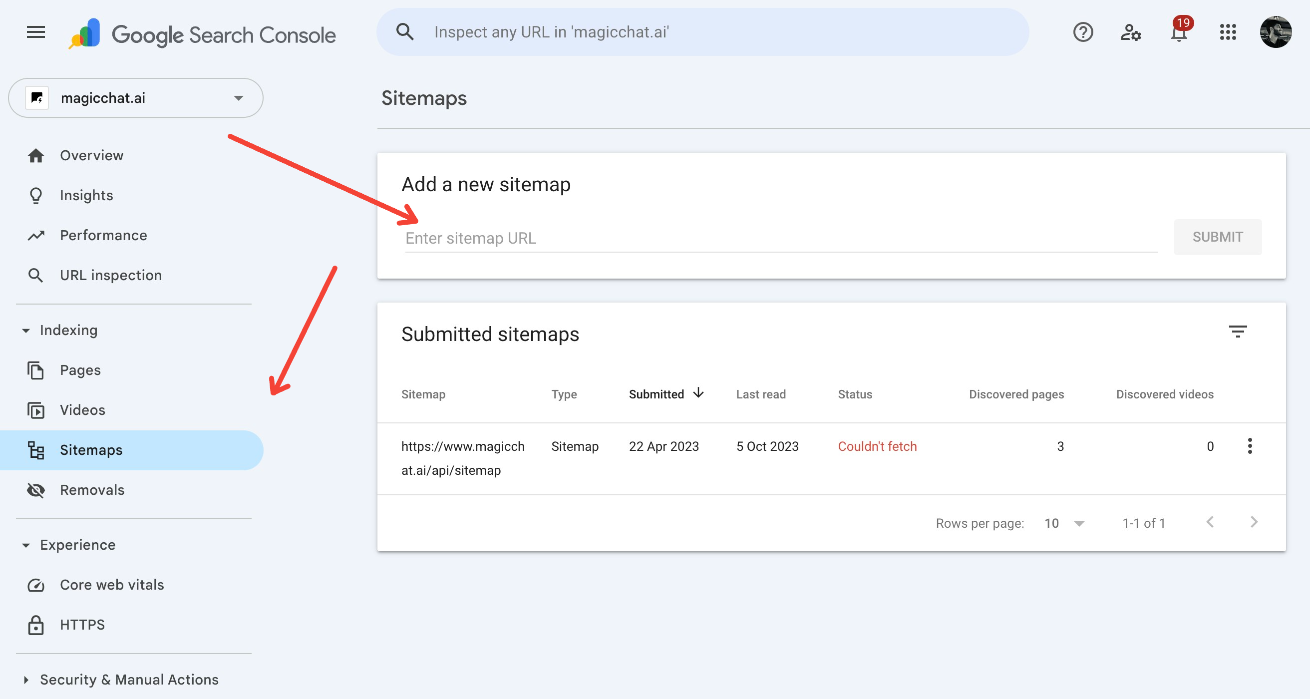Open the Help question mark icon
Image resolution: width=1310 pixels, height=699 pixels.
[x=1083, y=32]
